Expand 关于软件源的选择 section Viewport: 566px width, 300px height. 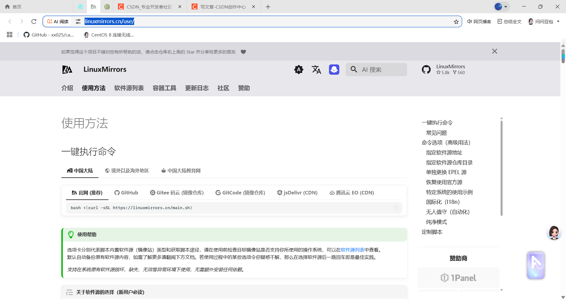click(234, 292)
